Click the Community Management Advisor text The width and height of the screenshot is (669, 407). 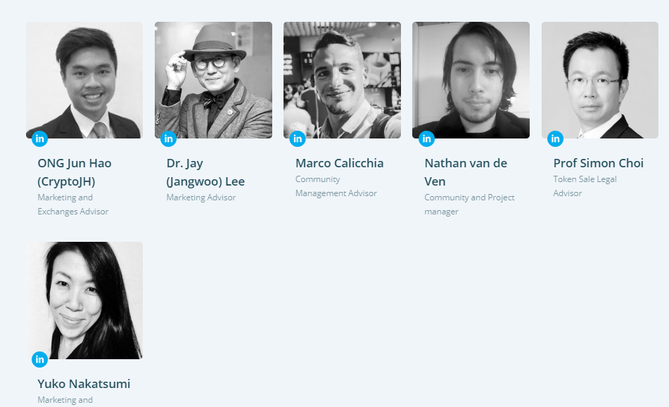point(336,186)
